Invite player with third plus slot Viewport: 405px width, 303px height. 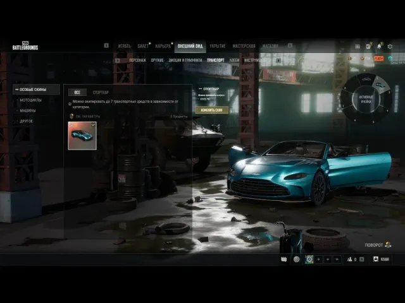point(337,259)
